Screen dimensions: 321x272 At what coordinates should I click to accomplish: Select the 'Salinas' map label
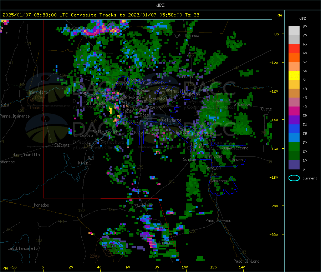pyautogui.click(x=62, y=145)
